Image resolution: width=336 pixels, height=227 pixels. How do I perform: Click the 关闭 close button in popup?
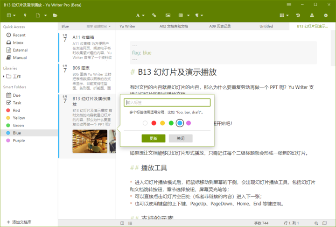coord(181,138)
